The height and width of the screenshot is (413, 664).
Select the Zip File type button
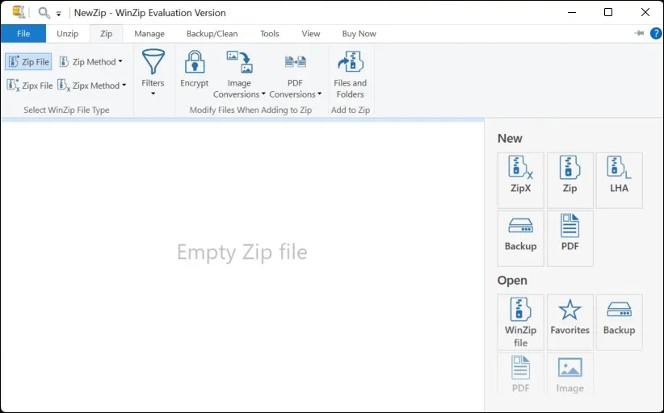tap(28, 62)
